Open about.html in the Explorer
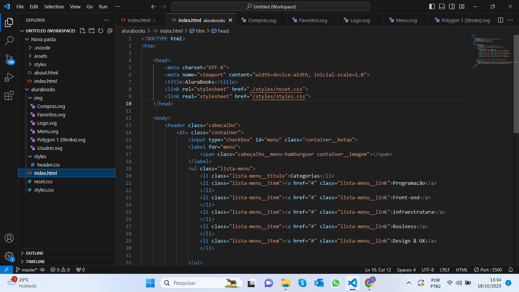The height and width of the screenshot is (292, 519). click(46, 73)
